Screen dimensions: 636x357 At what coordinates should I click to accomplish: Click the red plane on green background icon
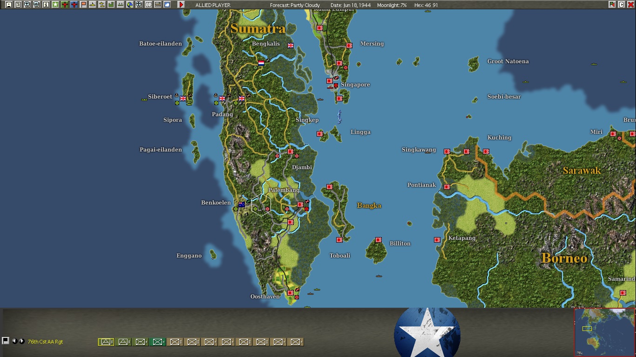tap(65, 5)
